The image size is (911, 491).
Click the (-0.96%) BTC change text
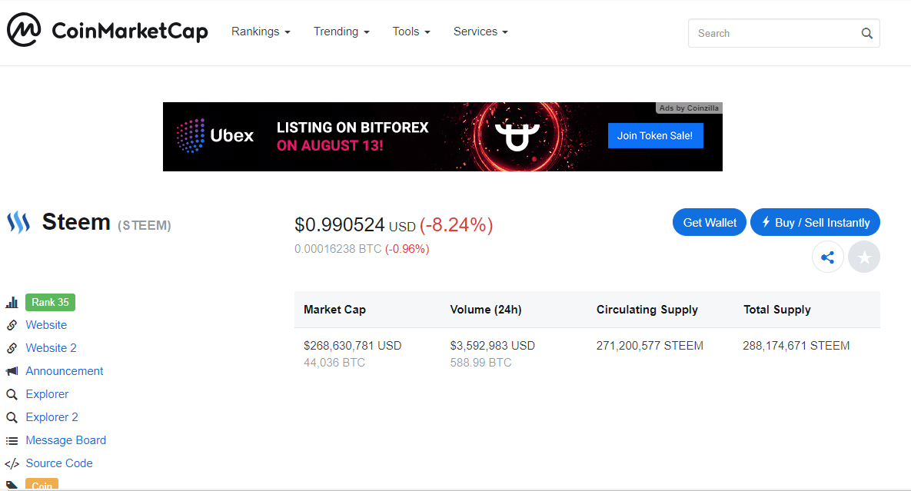(407, 249)
